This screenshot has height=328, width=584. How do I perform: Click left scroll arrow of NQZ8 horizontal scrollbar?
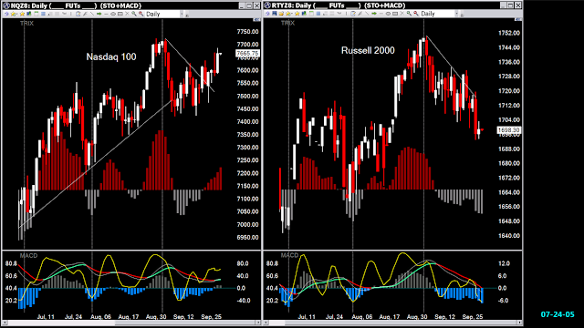[5, 323]
